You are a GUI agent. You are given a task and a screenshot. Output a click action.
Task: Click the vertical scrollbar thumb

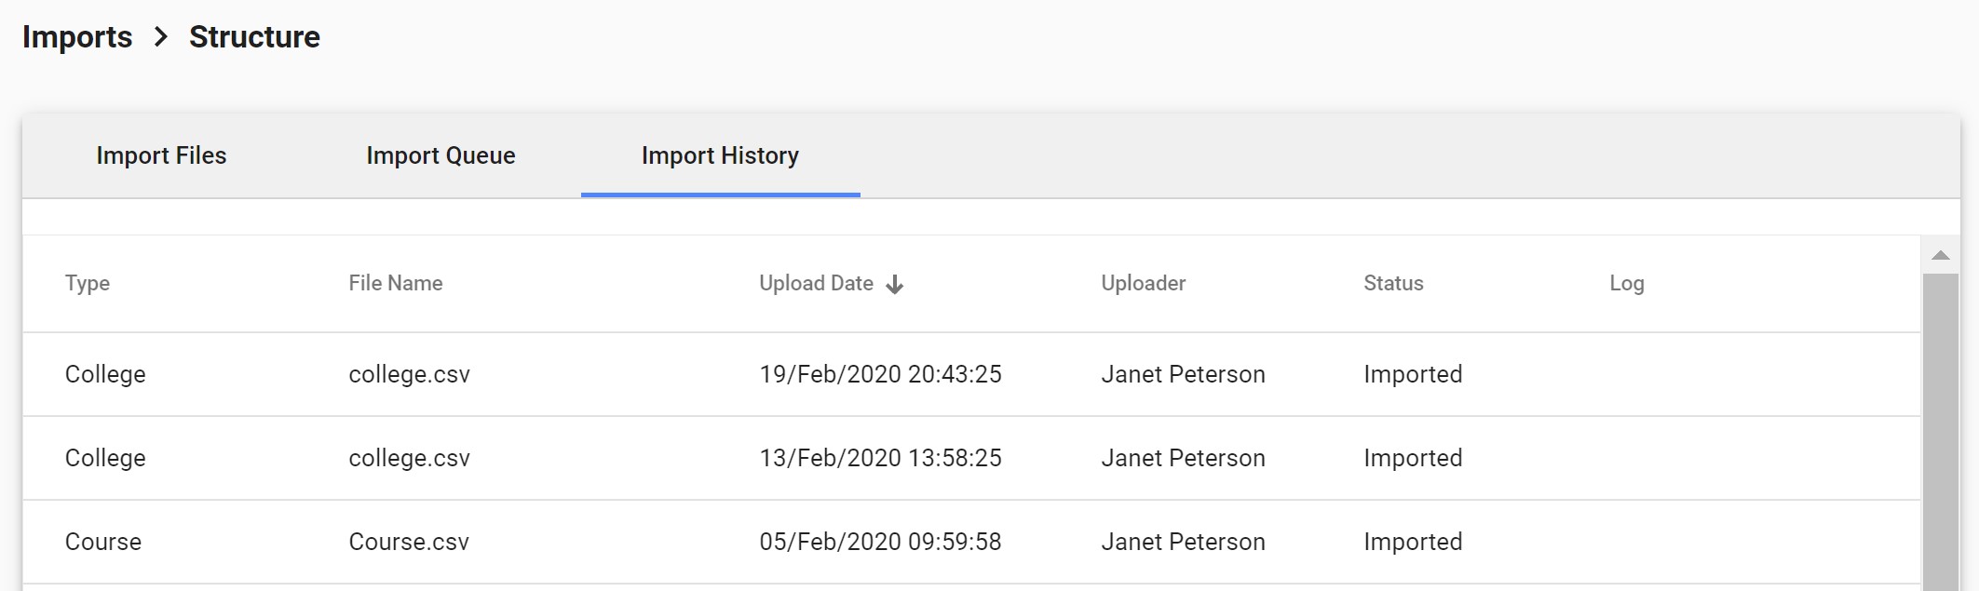pos(1941,428)
